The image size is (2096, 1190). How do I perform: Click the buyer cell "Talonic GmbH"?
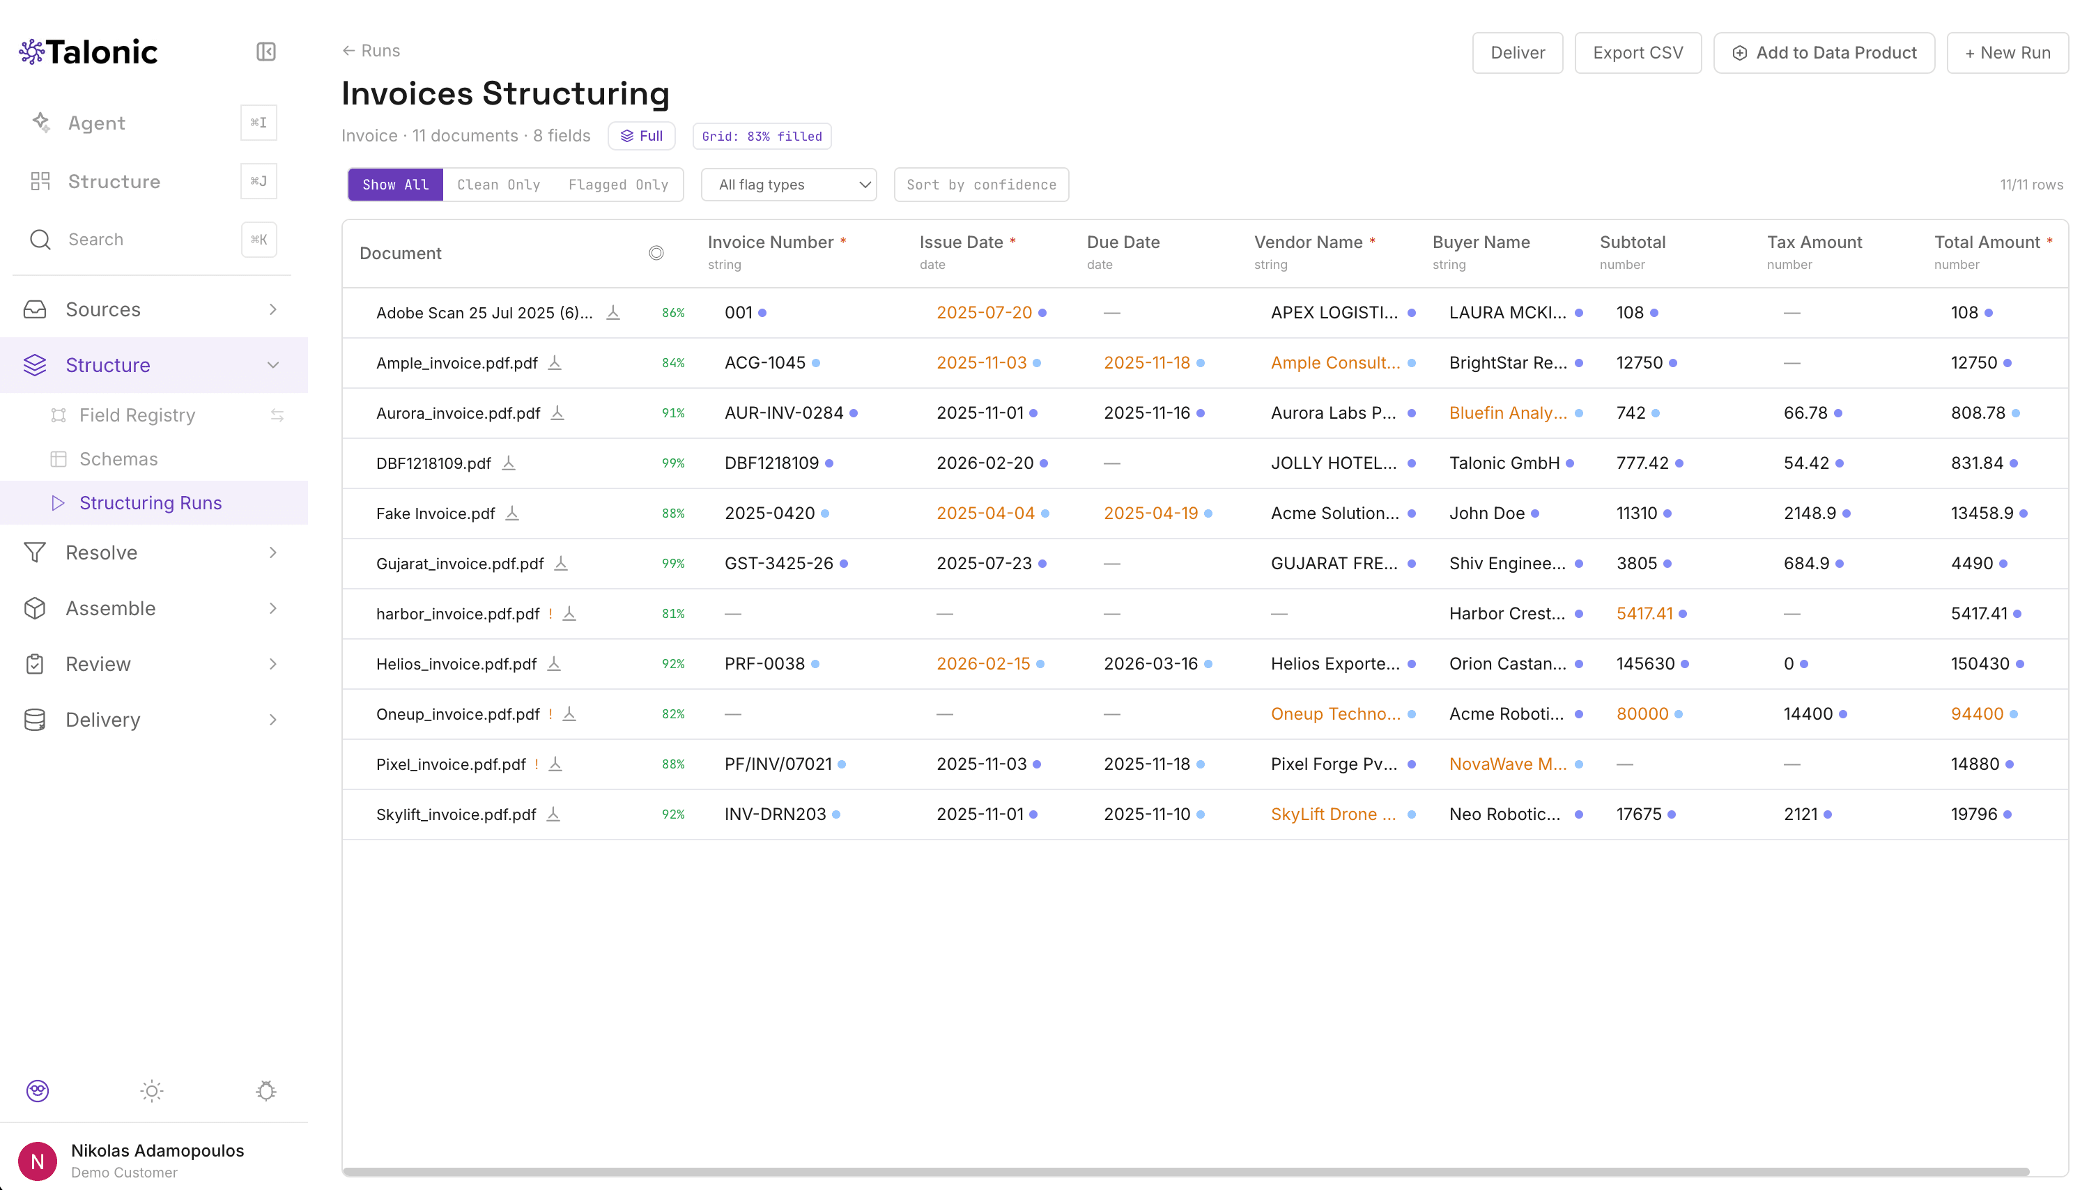pos(1504,463)
